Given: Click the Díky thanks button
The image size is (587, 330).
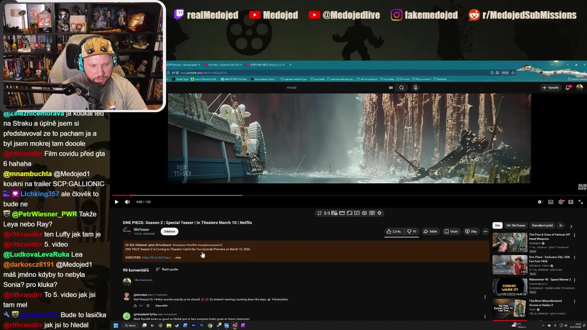Looking at the screenshot, I should 471,231.
